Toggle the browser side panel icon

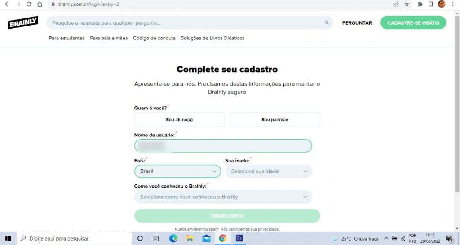click(x=431, y=4)
